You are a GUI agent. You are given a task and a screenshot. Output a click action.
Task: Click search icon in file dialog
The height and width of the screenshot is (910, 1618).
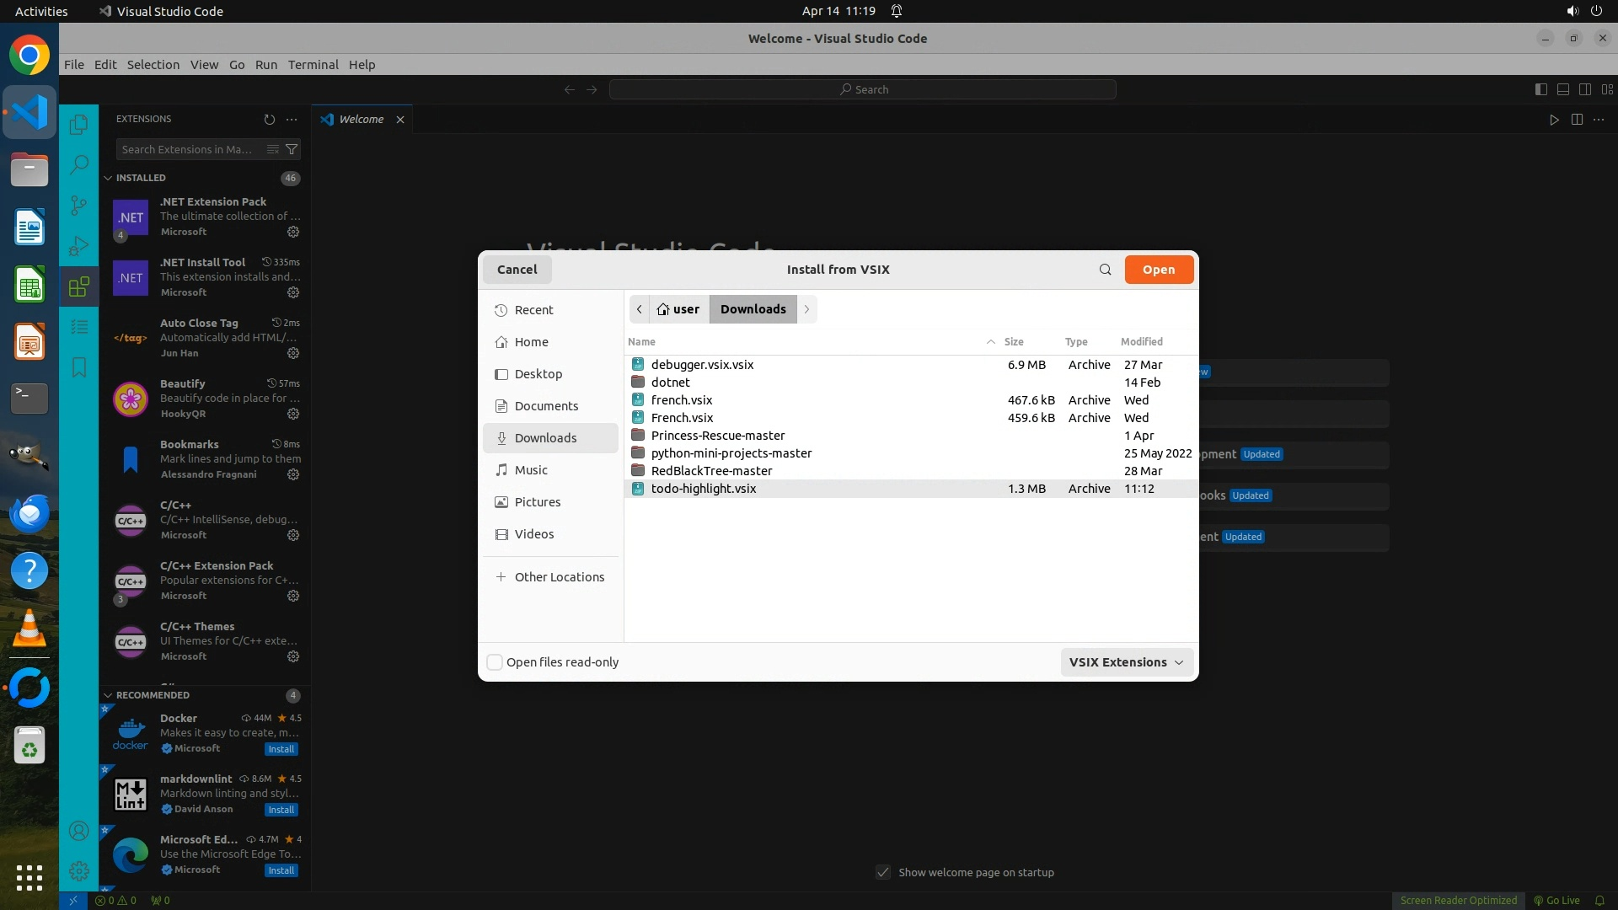pyautogui.click(x=1105, y=270)
